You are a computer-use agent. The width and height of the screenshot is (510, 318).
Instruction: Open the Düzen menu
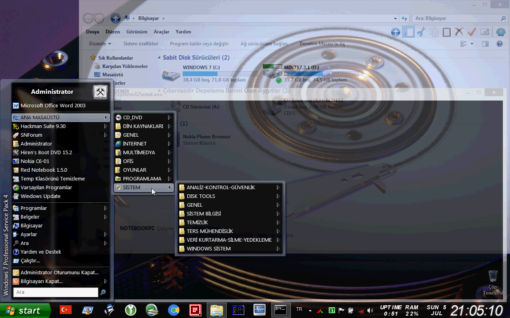(113, 32)
